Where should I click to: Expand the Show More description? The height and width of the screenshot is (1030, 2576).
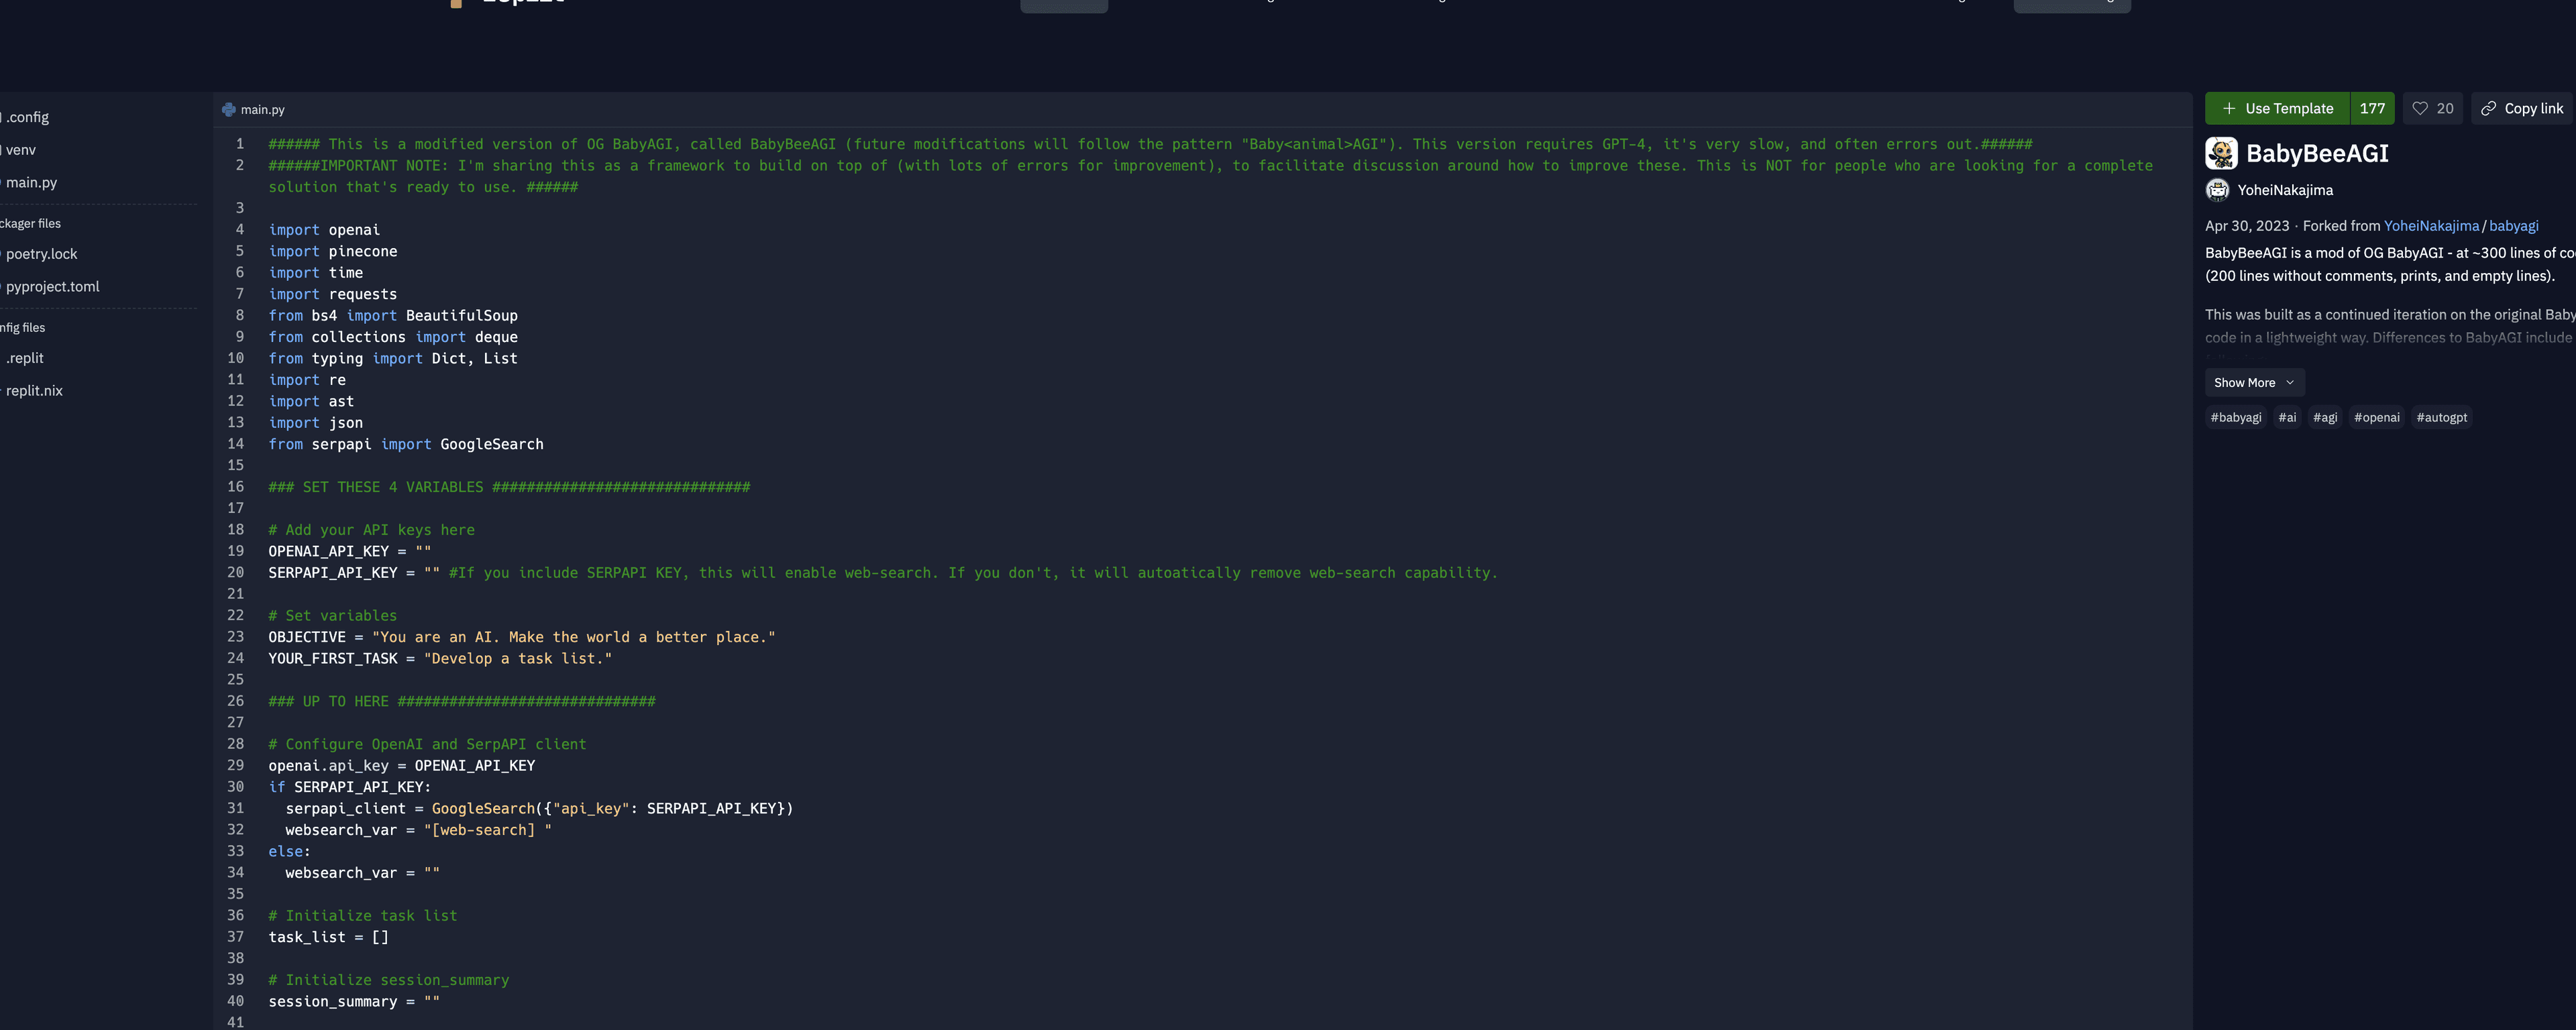click(2253, 382)
